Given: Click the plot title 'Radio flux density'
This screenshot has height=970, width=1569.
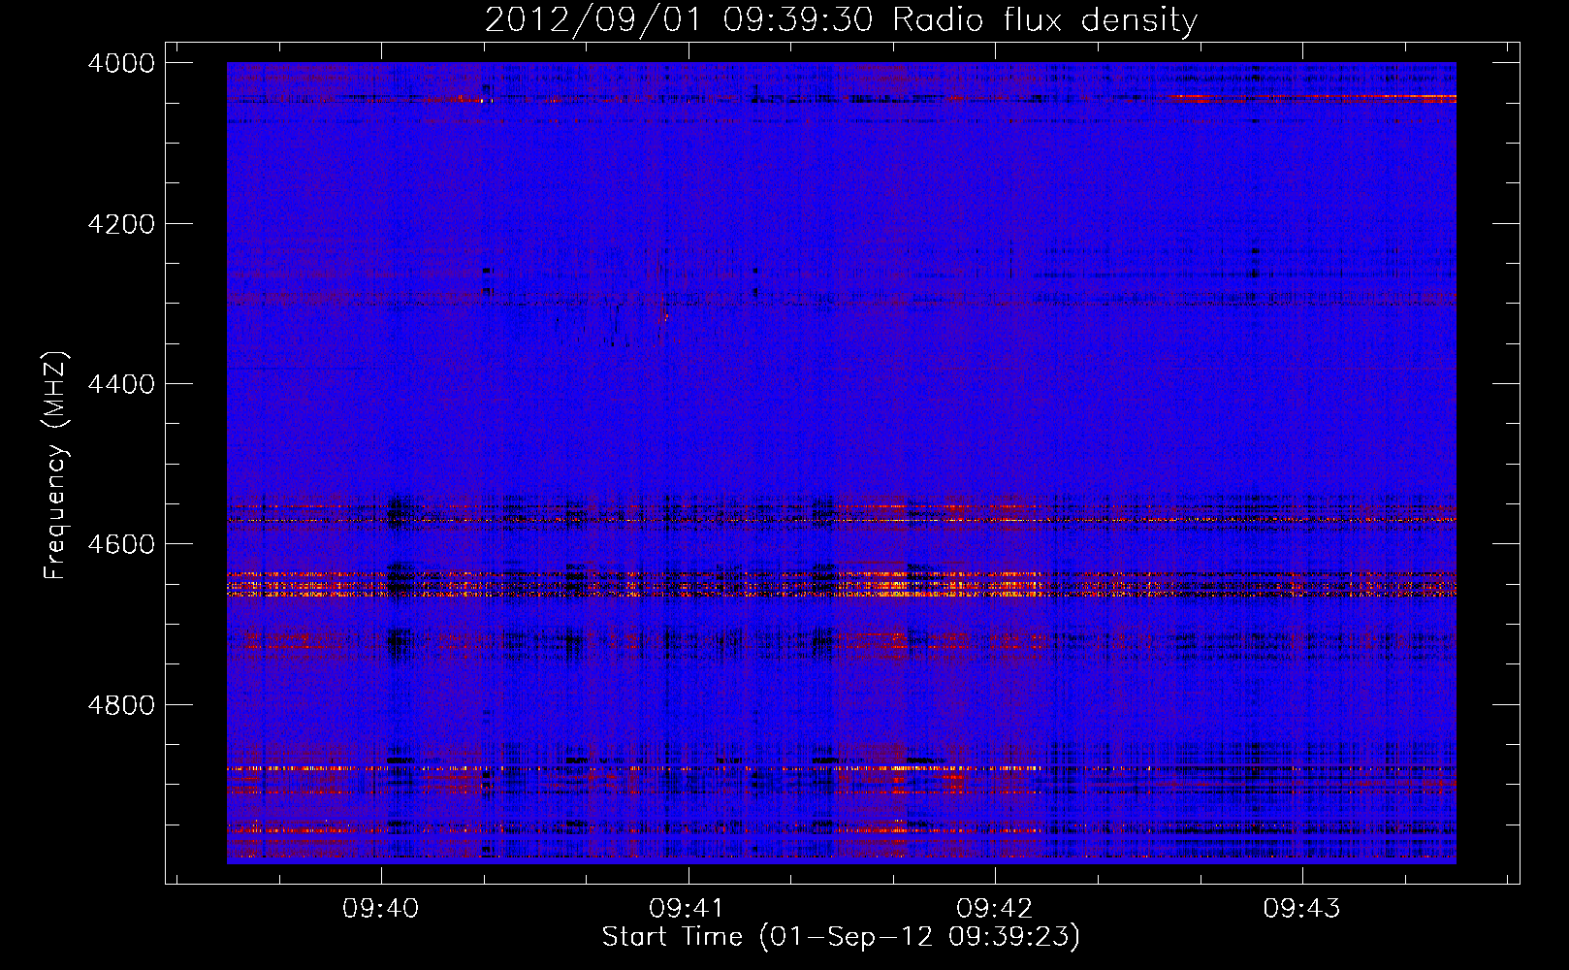Looking at the screenshot, I should [1044, 19].
